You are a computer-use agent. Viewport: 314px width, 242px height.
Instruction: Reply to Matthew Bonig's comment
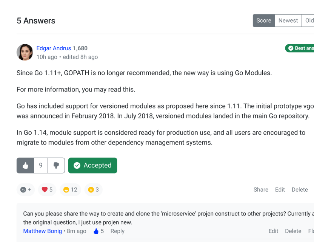[x=117, y=231]
